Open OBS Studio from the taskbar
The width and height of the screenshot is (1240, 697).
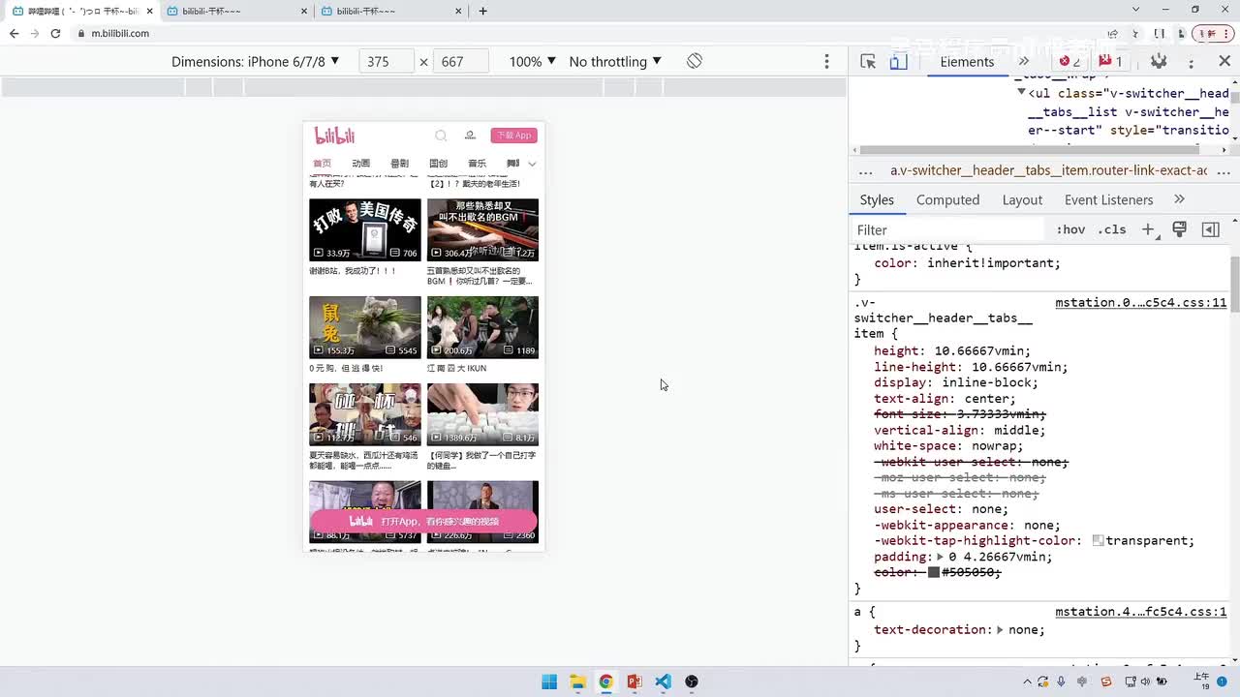coord(692,682)
